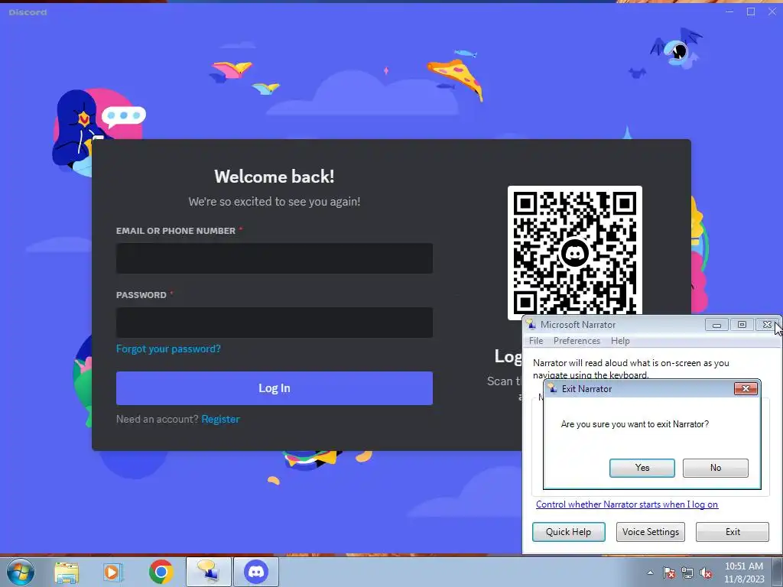Viewport: 783px width, 587px height.
Task: Click Quick Help in Narrator
Action: point(568,532)
